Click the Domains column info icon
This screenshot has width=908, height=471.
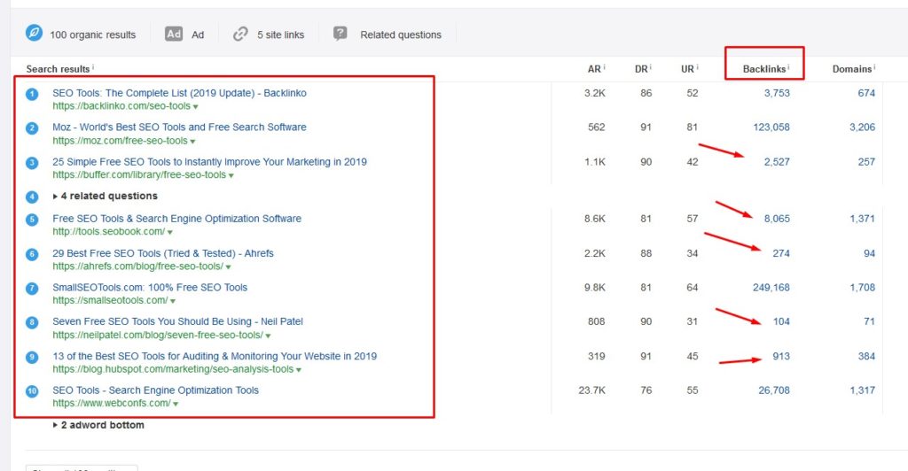pos(874,67)
